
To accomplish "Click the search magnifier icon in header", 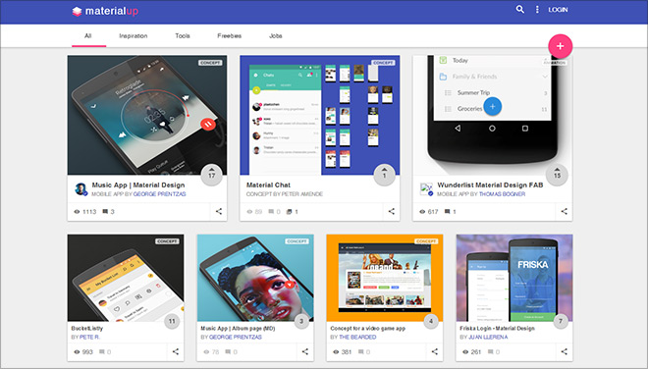I will (x=520, y=9).
